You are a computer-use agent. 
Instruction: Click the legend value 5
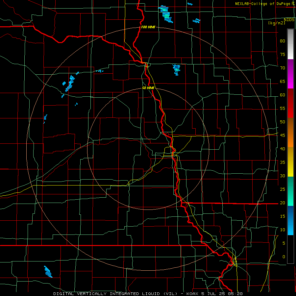[284, 243]
